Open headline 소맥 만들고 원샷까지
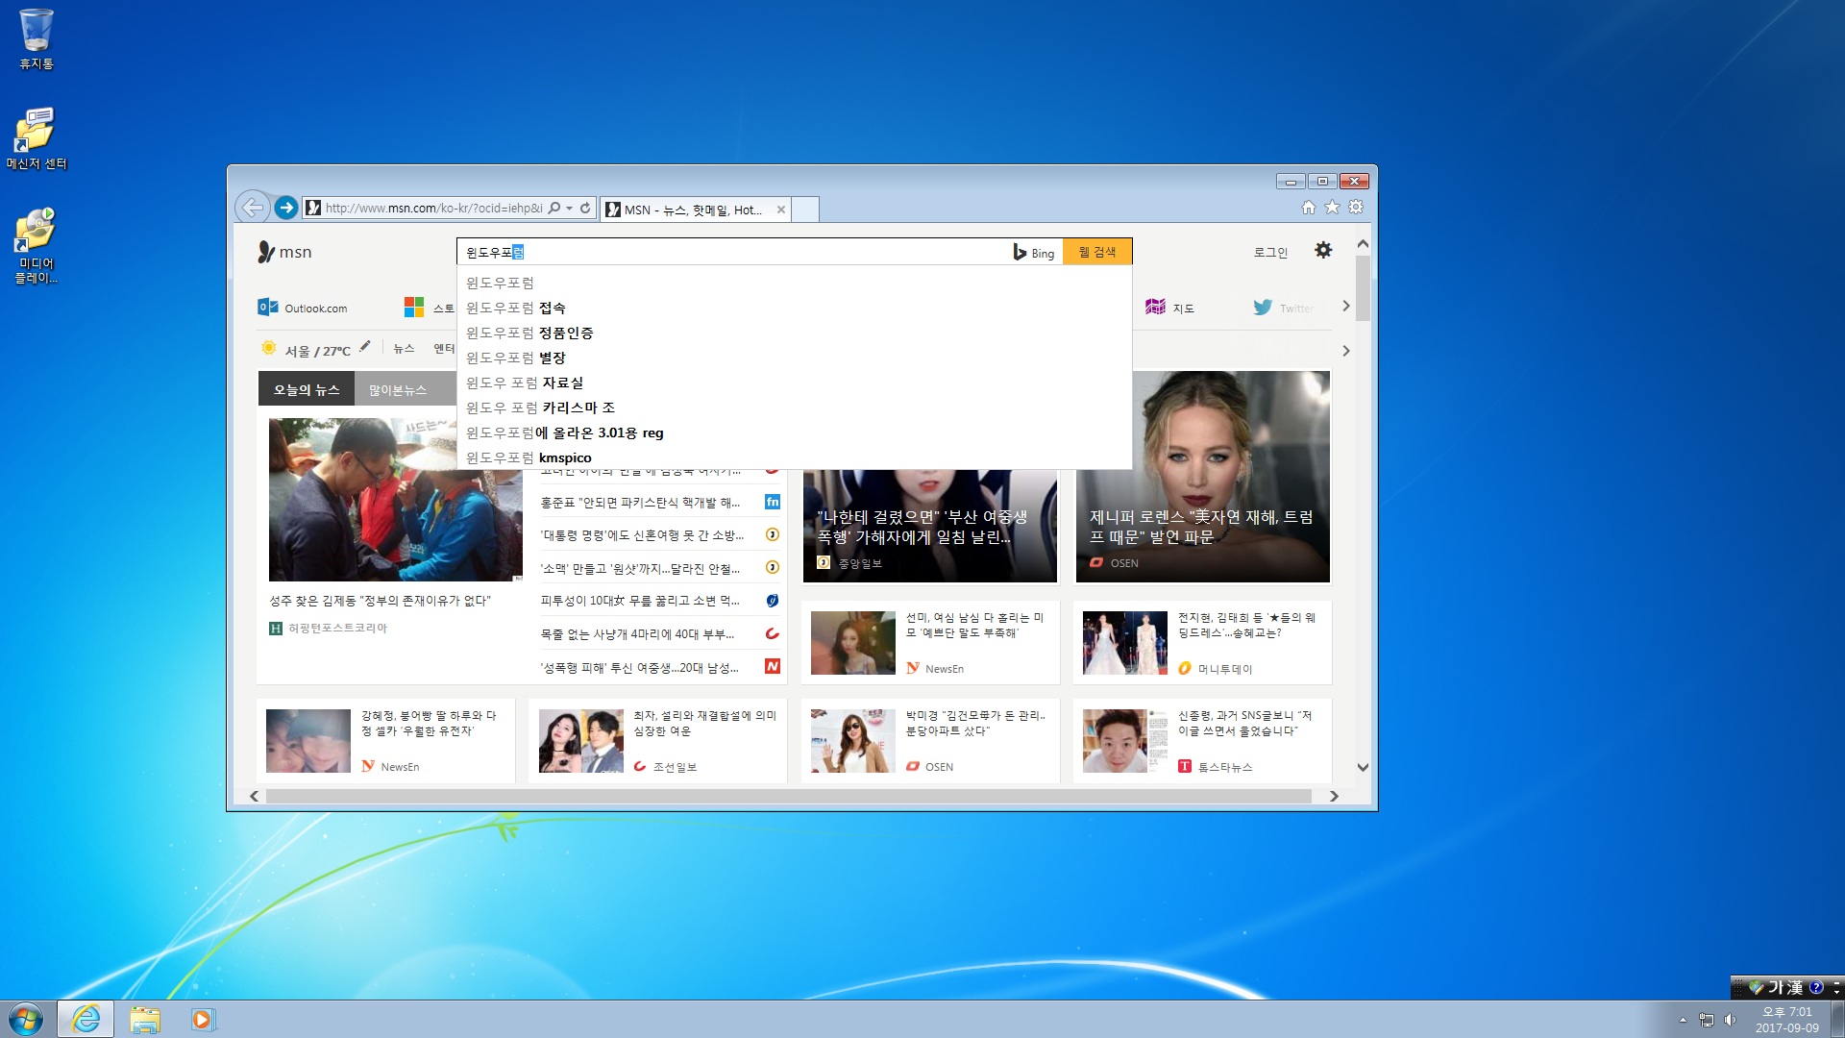1845x1038 pixels. click(640, 569)
